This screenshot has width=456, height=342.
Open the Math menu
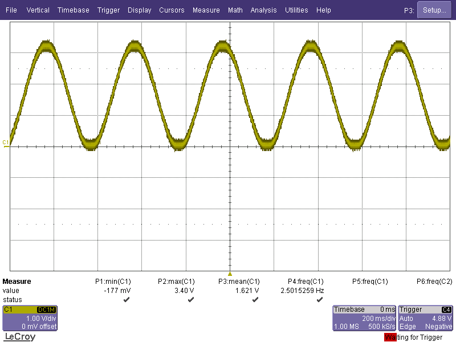(x=235, y=10)
